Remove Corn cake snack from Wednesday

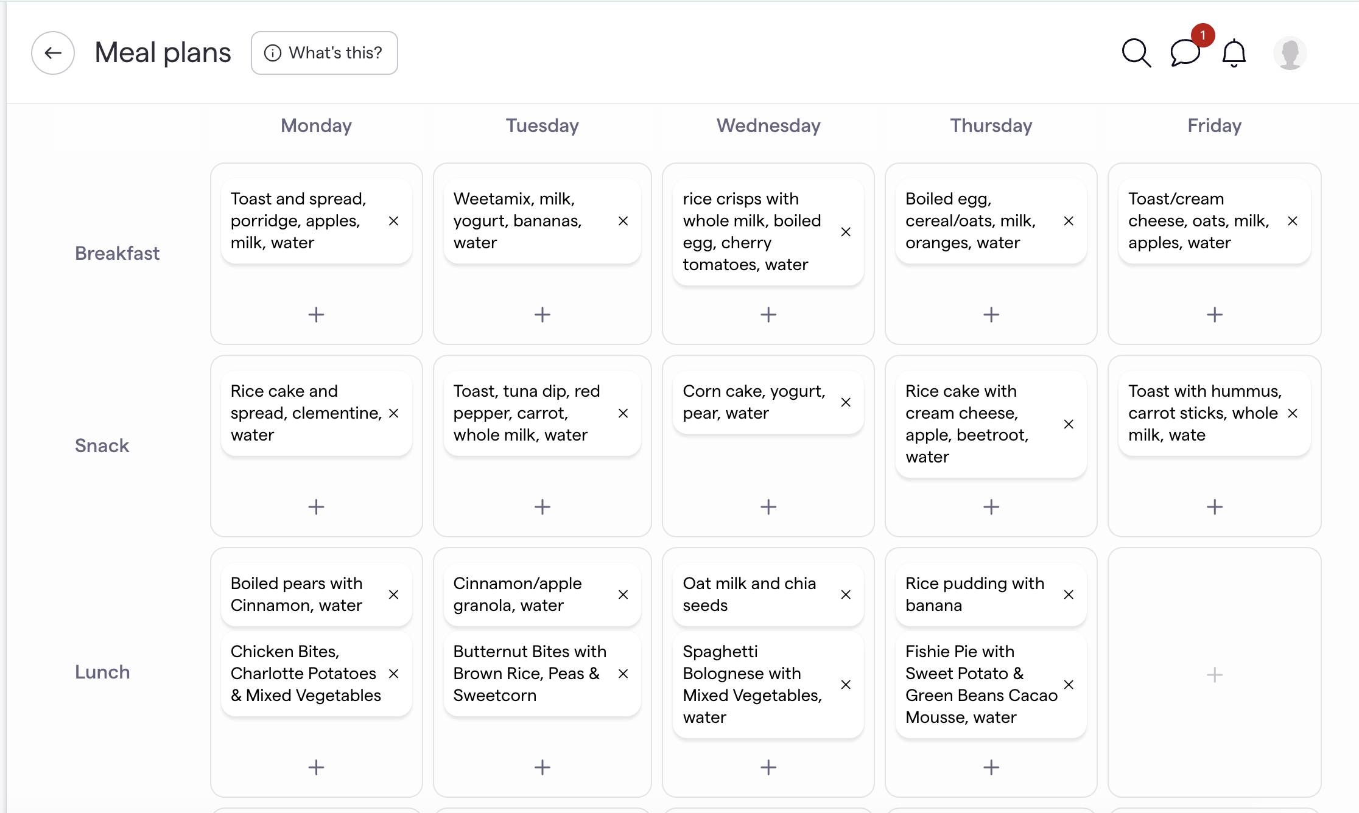tap(846, 402)
